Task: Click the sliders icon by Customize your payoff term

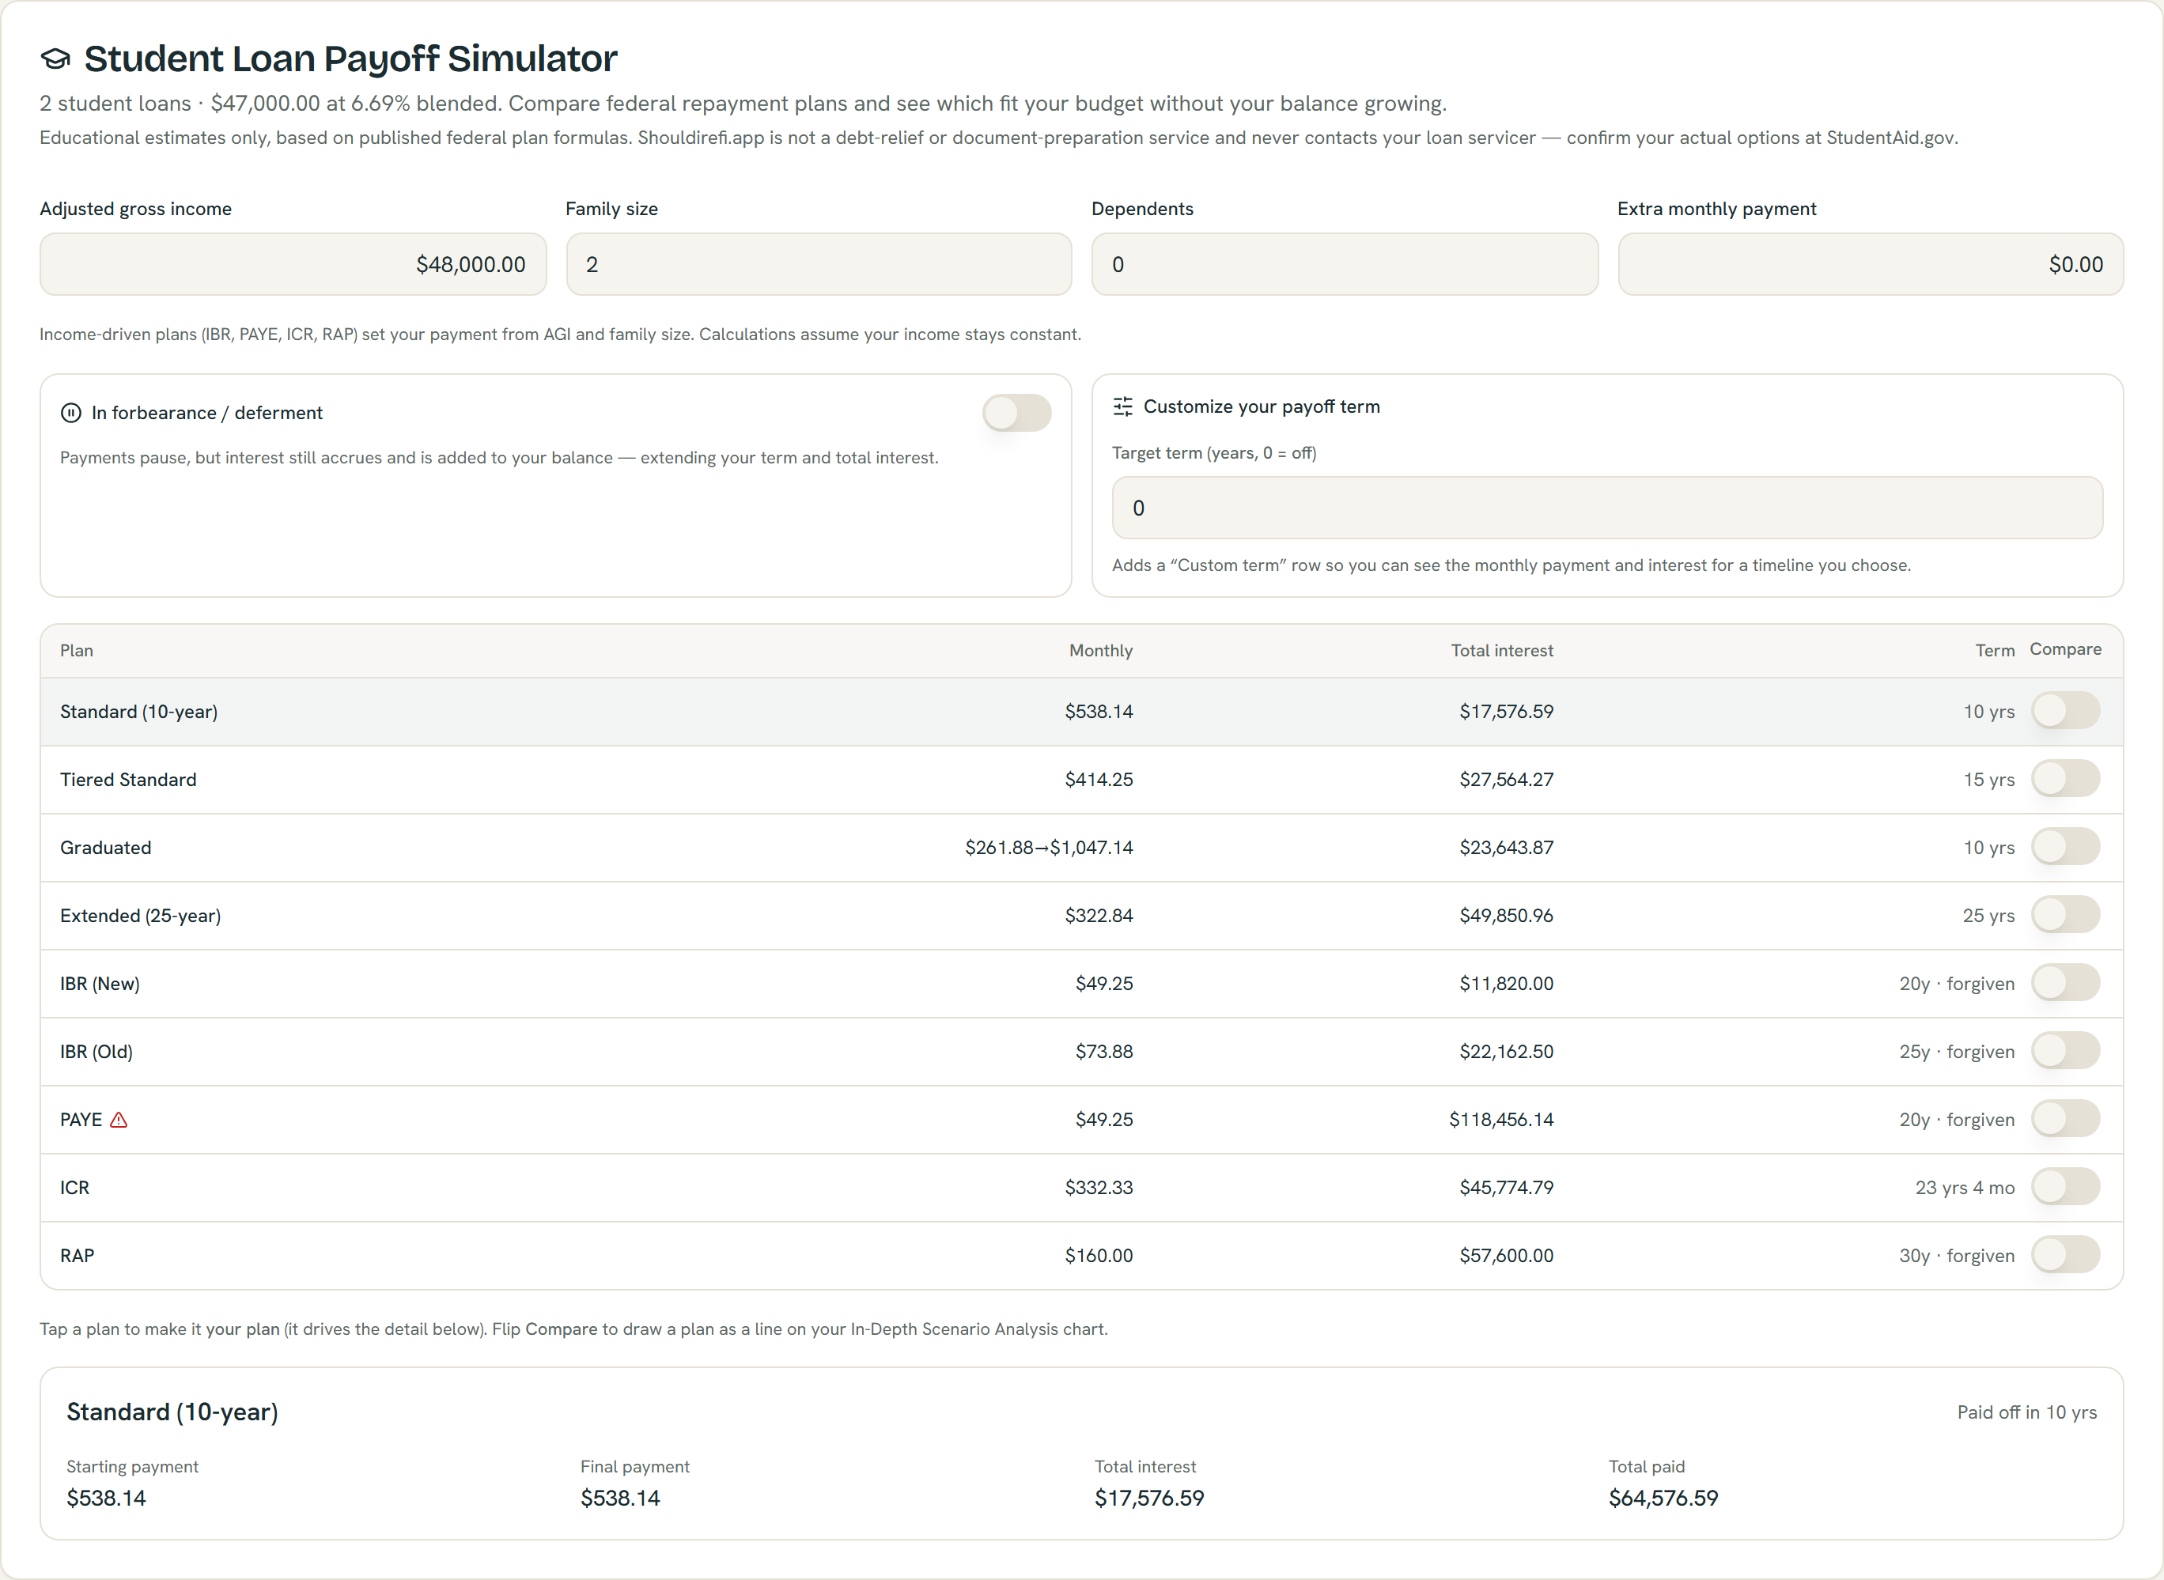Action: pyautogui.click(x=1123, y=406)
